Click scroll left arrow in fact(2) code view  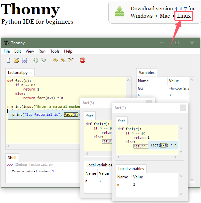coord(119,157)
